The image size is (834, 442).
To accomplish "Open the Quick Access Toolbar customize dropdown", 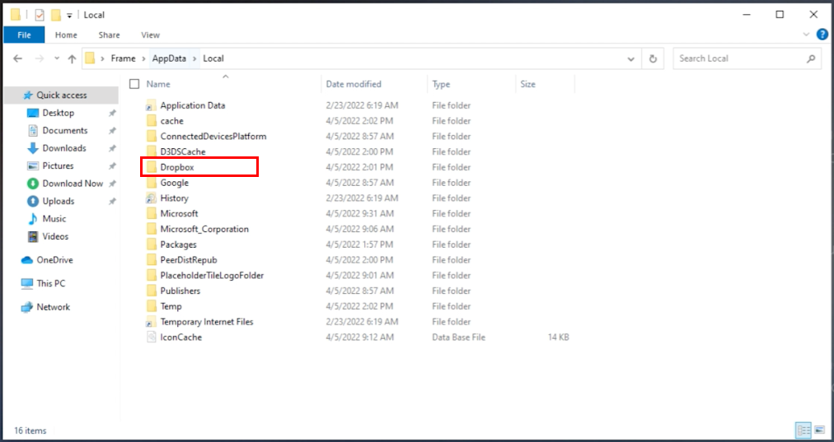I will 69,16.
